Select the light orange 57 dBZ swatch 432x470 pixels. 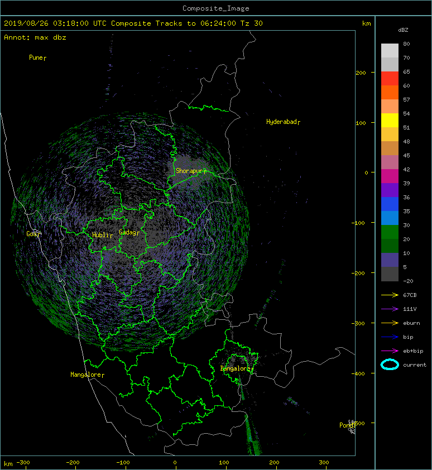point(390,107)
